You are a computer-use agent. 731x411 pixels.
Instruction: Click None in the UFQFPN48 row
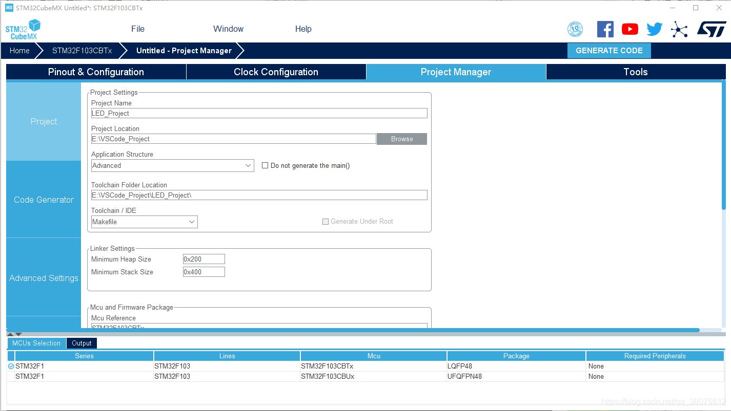(655, 376)
